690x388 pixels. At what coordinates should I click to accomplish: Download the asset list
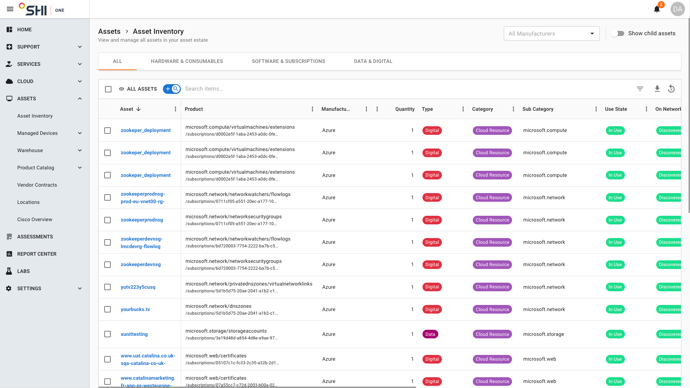point(657,89)
